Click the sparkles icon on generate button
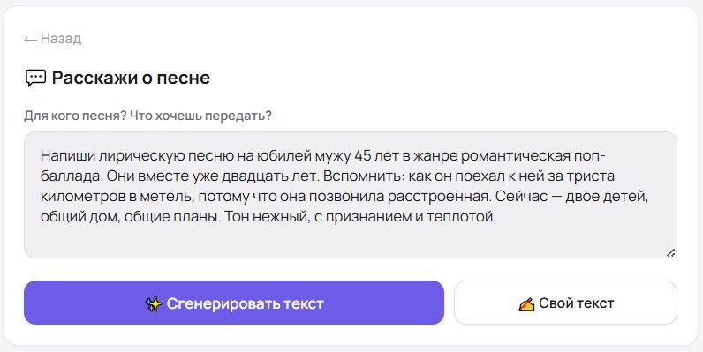 click(x=154, y=303)
